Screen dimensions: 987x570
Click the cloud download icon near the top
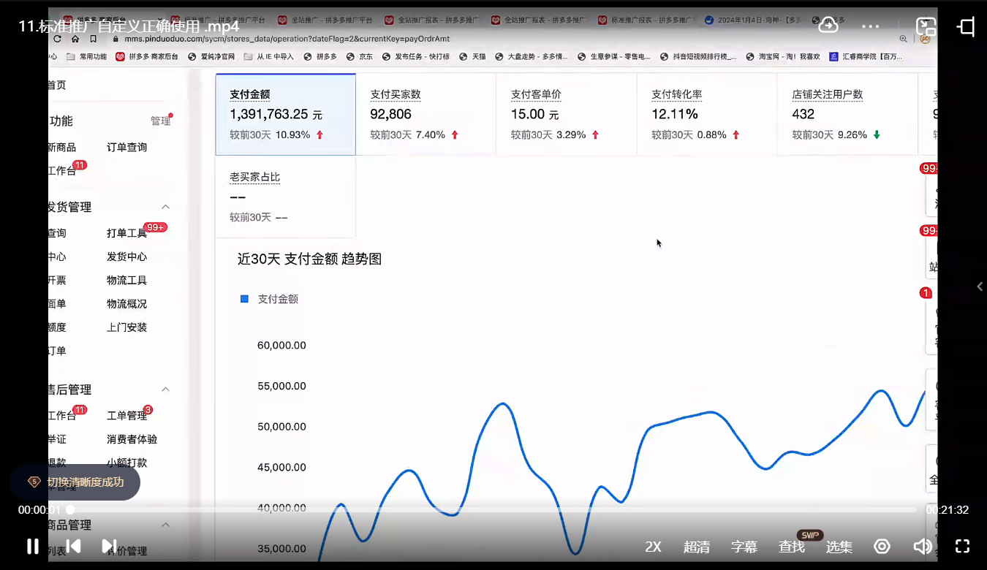828,25
